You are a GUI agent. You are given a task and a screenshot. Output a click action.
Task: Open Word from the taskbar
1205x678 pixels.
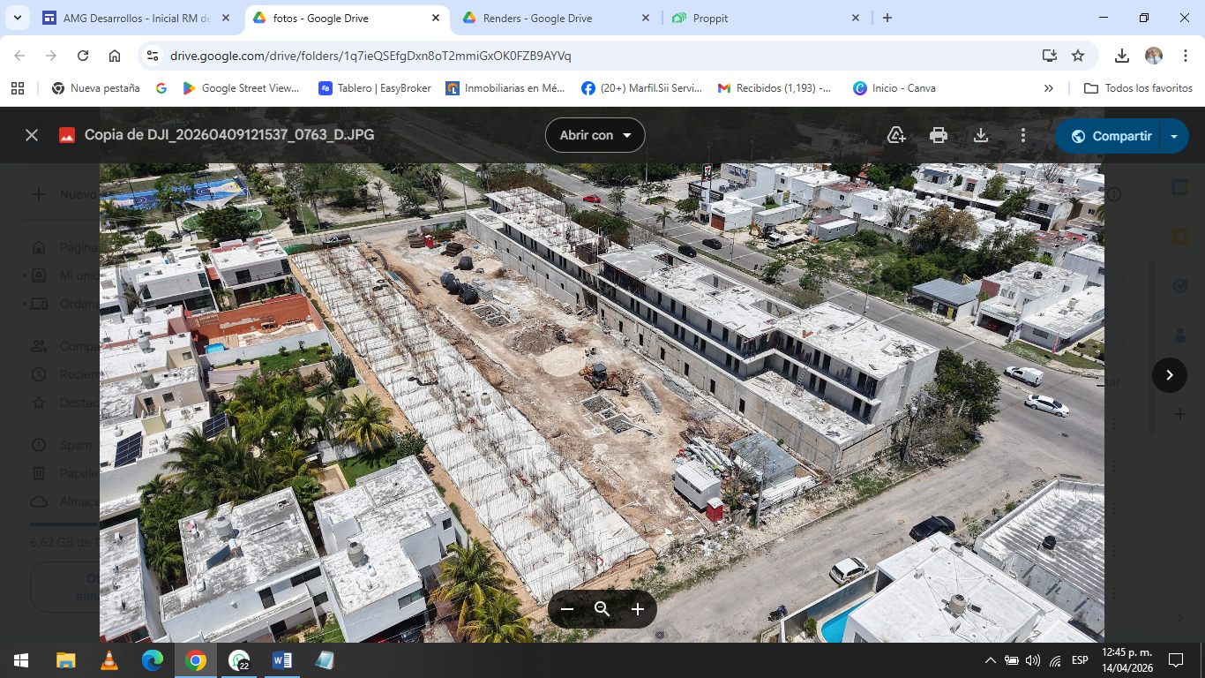[x=282, y=660]
